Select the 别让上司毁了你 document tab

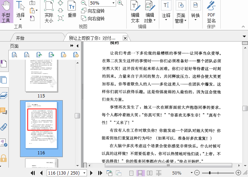pos(92,38)
